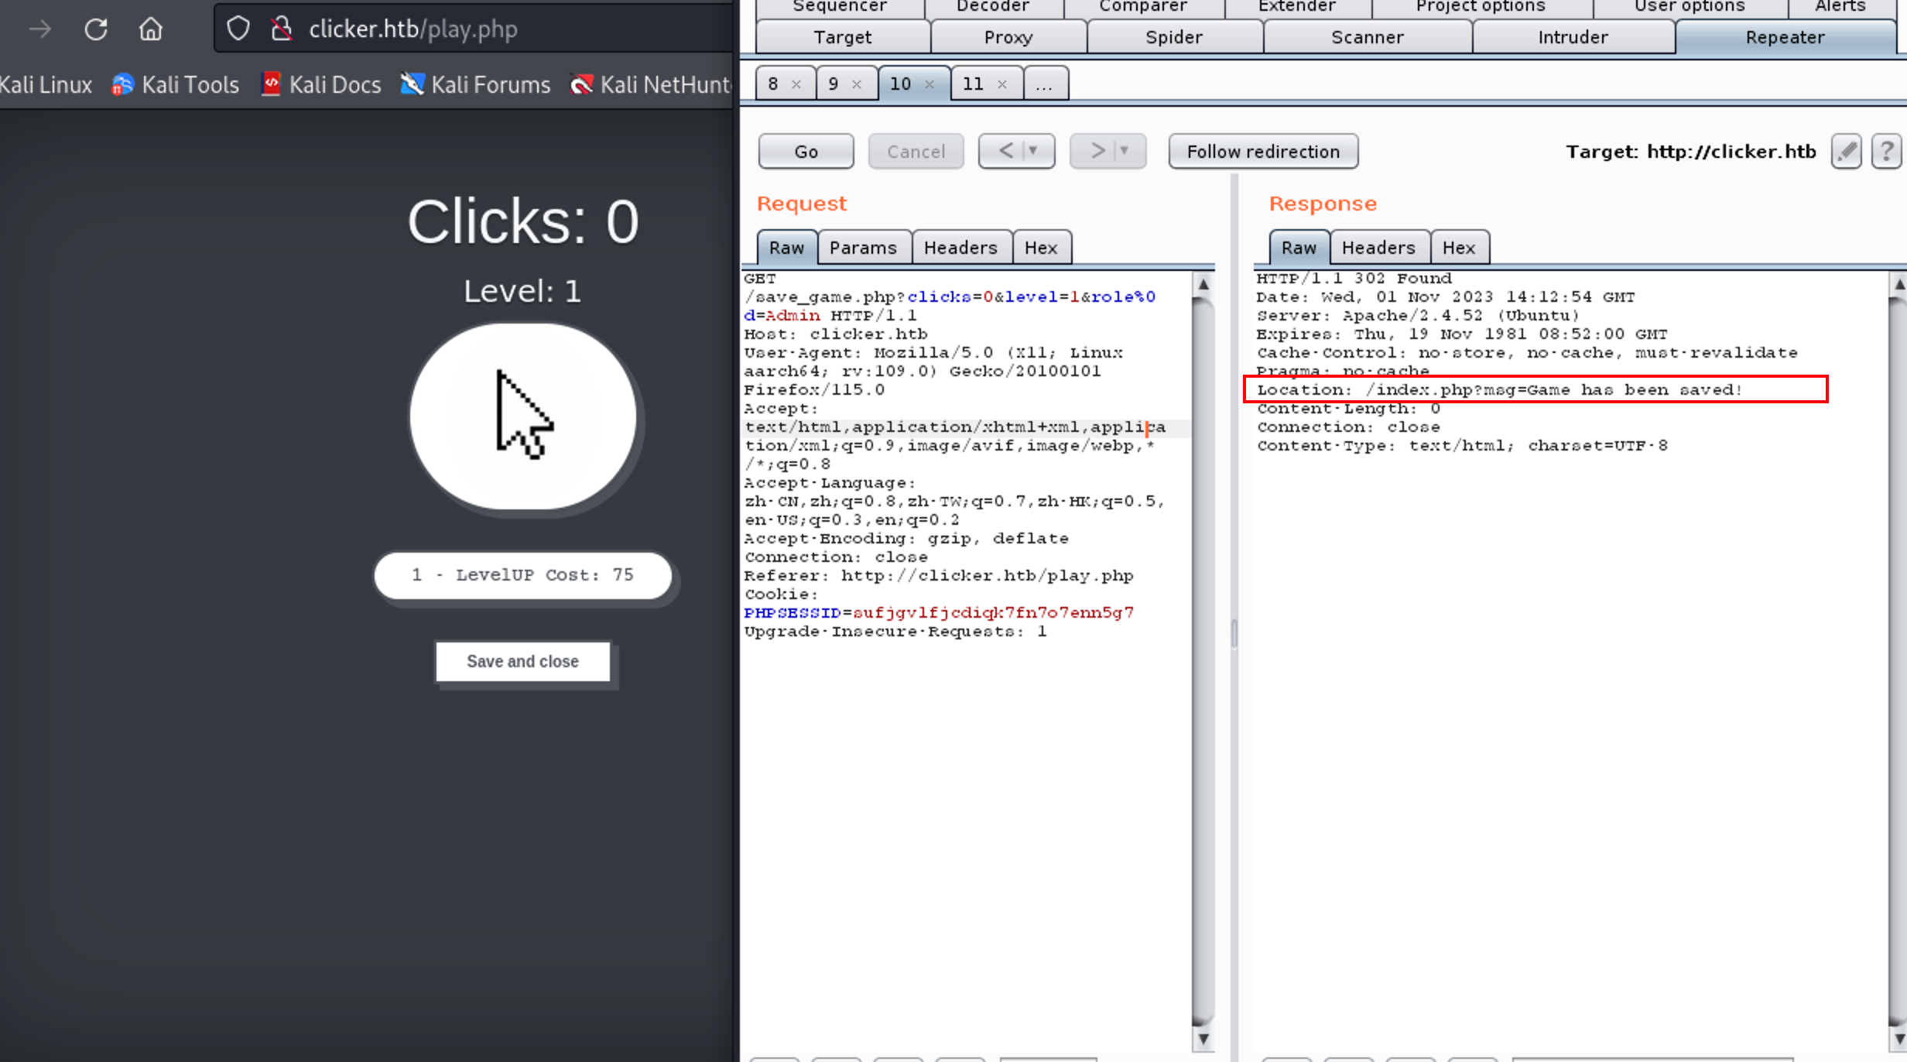Click the browser home icon
Viewport: 1907px width, 1062px height.
[x=151, y=29]
